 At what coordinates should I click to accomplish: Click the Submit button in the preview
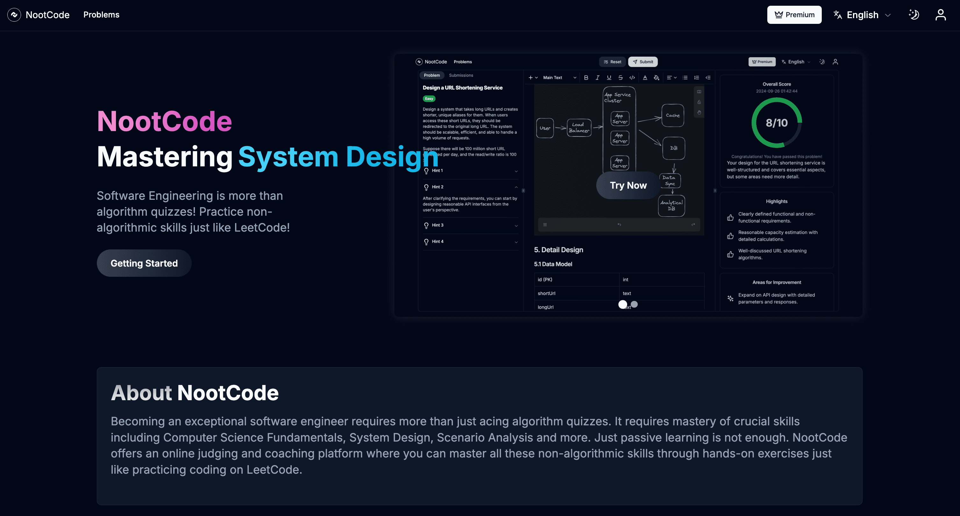point(643,62)
